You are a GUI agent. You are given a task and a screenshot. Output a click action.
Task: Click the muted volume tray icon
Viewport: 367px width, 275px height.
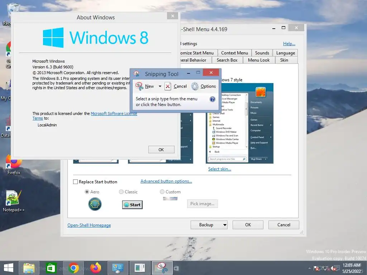pyautogui.click(x=333, y=268)
